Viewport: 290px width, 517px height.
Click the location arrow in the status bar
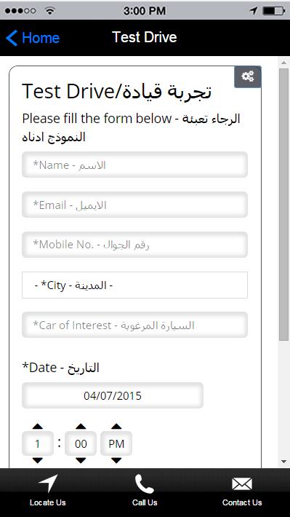[x=253, y=10]
